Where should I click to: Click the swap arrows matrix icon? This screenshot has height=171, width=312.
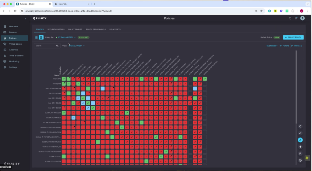(x=300, y=133)
